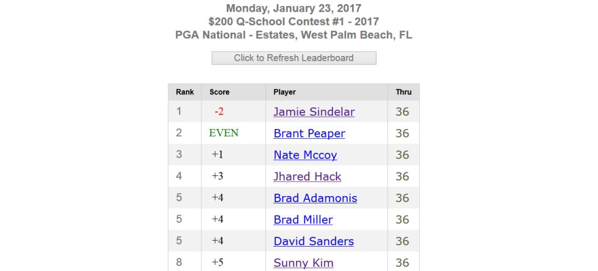Click the Player column header
This screenshot has width=598, height=271.
284,92
